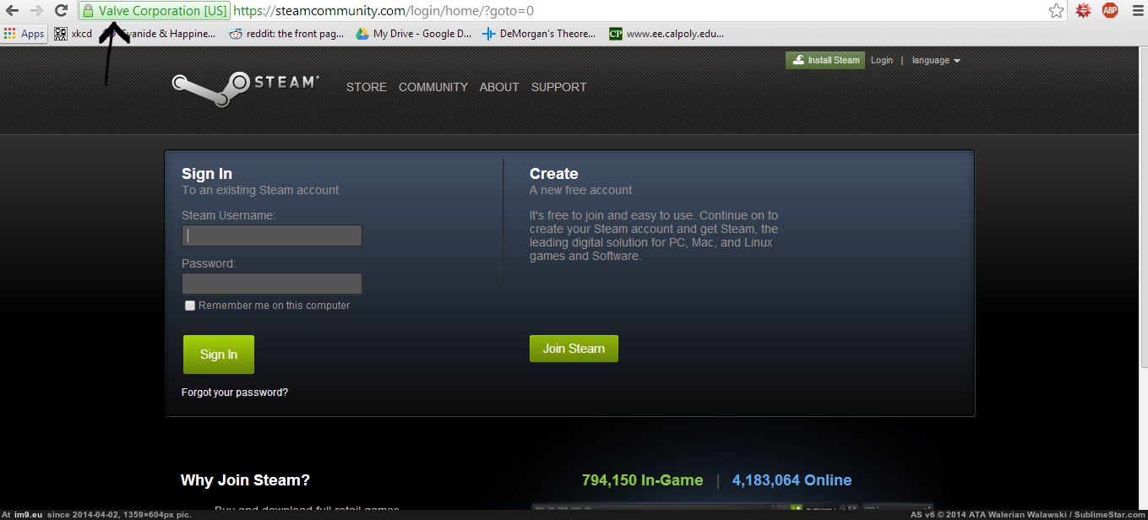Enable Remember me on this computer
The image size is (1148, 520).
[190, 306]
